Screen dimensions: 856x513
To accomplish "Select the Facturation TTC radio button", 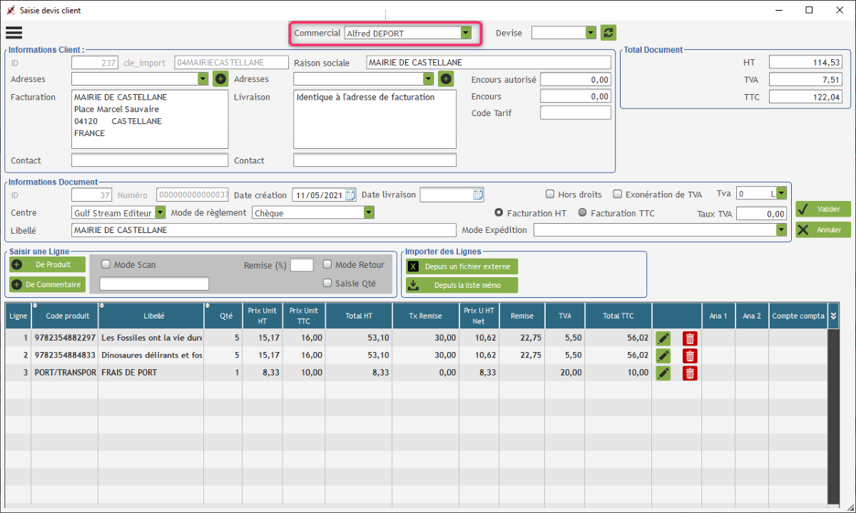I will (582, 213).
